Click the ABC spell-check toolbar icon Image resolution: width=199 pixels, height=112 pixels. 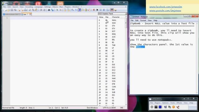[x=112, y=10]
